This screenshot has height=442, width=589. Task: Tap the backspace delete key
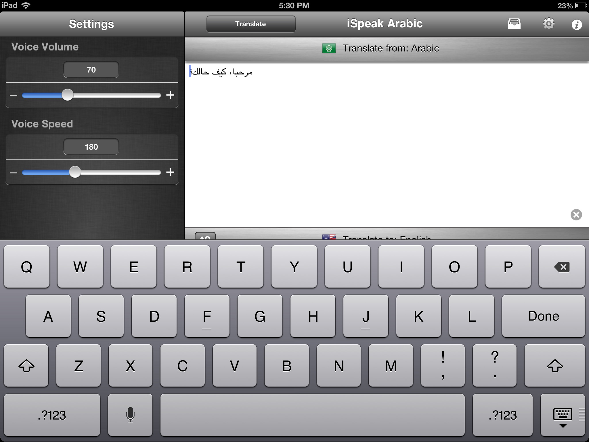562,266
